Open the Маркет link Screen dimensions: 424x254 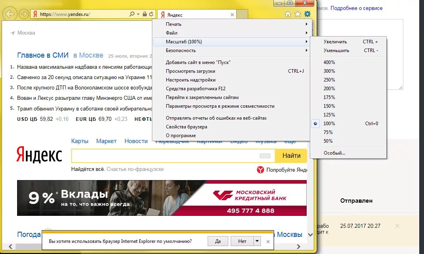tap(106, 141)
